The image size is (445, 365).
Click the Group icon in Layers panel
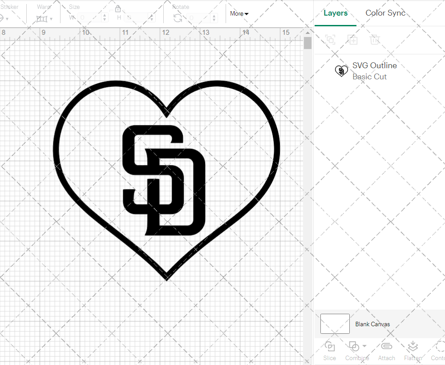pos(330,40)
